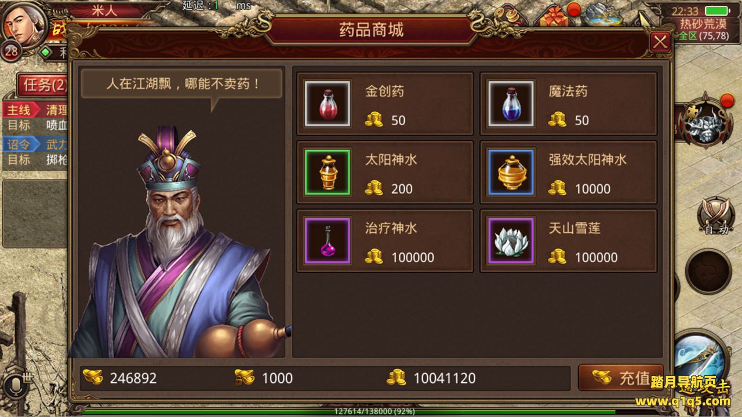Choose the 天山雪莲 white lotus icon
This screenshot has height=417, width=742.
511,240
